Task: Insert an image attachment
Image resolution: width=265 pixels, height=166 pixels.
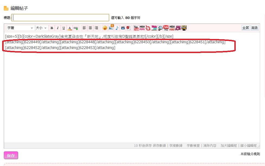Action: 111,28
